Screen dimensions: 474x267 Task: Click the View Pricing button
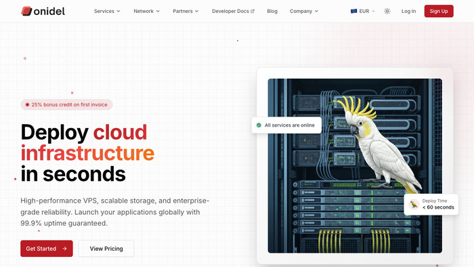coord(106,249)
